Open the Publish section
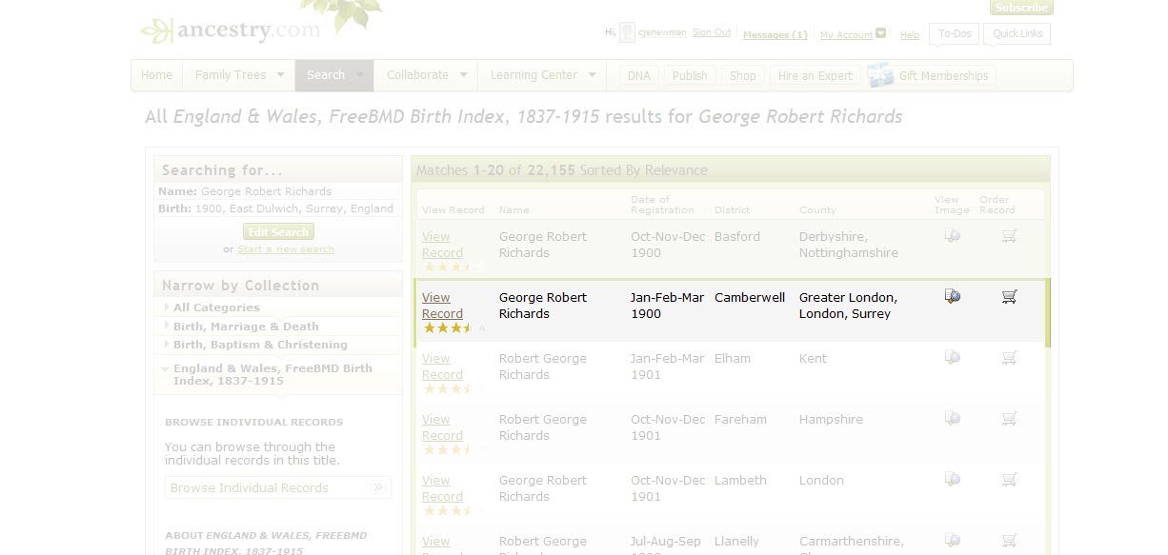Screen dimensions: 1168x555 pos(690,76)
